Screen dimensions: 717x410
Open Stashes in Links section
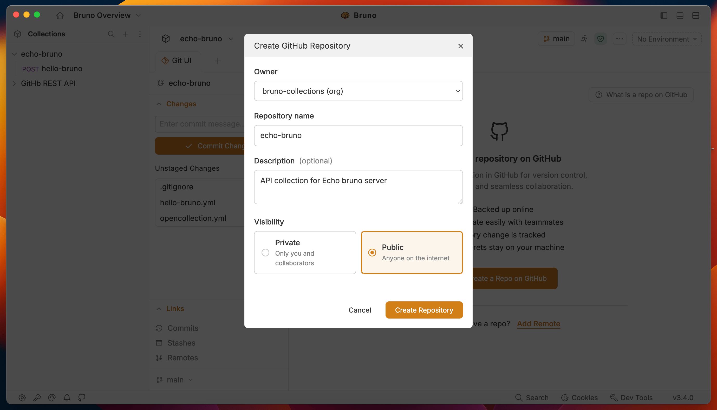(x=175, y=343)
